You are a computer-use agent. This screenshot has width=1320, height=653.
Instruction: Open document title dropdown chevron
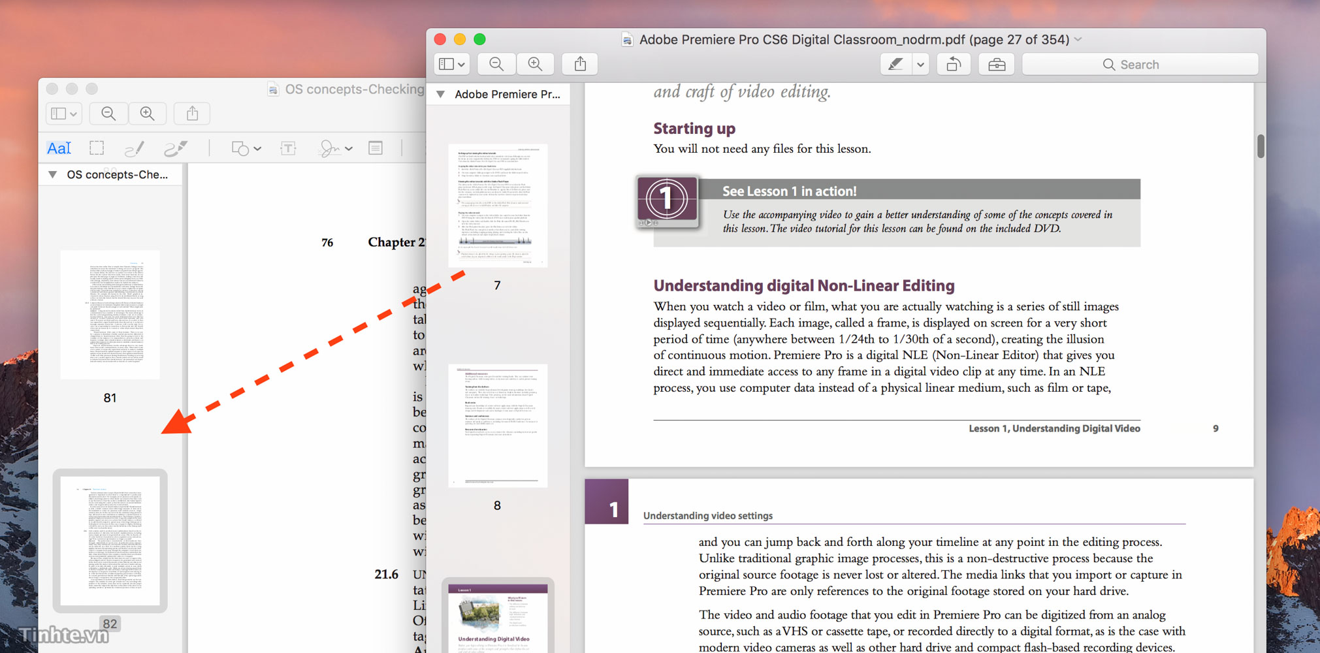click(x=1078, y=40)
